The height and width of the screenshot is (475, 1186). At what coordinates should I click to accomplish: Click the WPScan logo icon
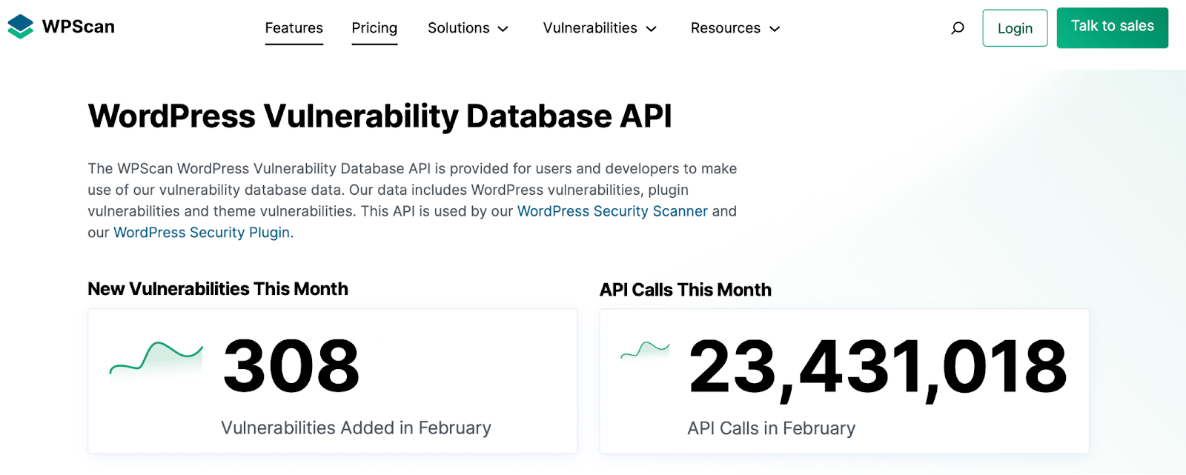click(x=21, y=27)
